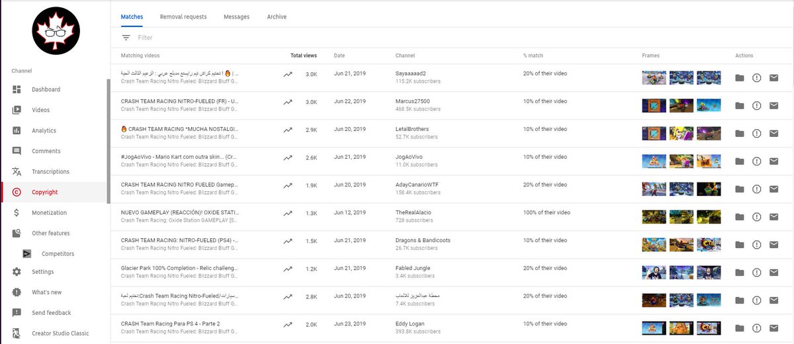Click Send feedback
The image size is (794, 344).
pyautogui.click(x=51, y=312)
